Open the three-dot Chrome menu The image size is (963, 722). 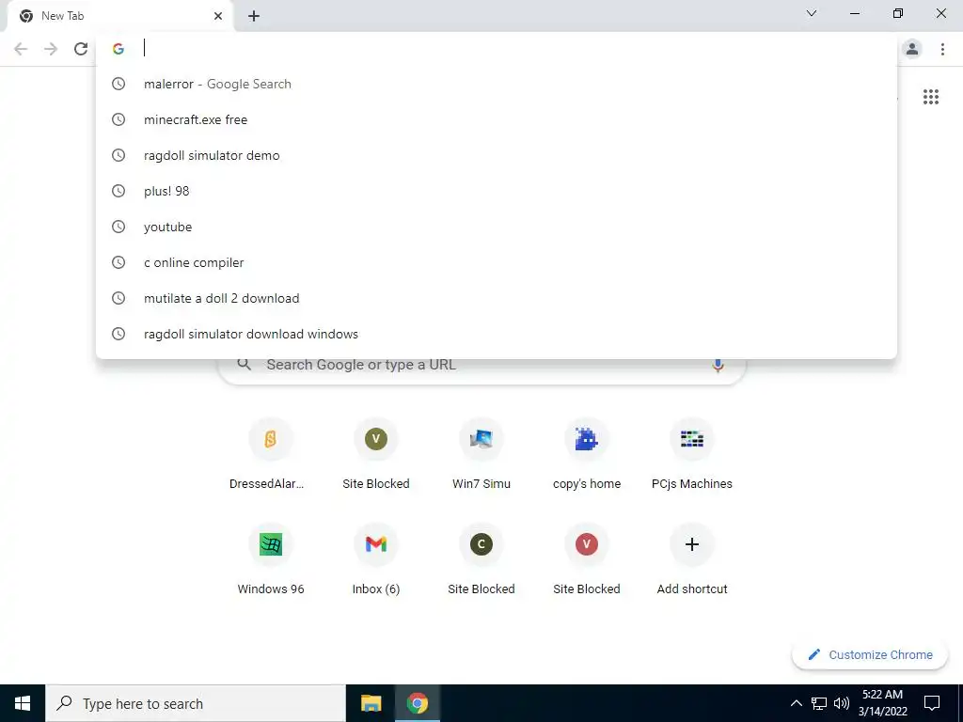(x=942, y=49)
